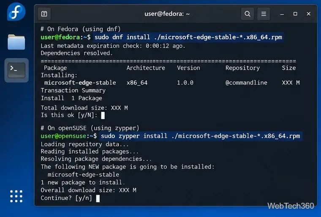Open terminal search

pos(248,14)
